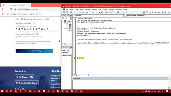Image resolution: width=171 pixels, height=96 pixels.
Task: Open Project Explorer toolbar icon
Action: [x=106, y=13]
